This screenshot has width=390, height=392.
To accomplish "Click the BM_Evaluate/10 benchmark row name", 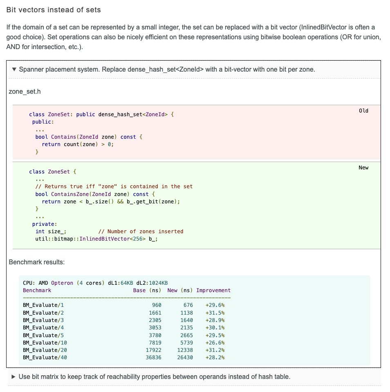I will [45, 342].
